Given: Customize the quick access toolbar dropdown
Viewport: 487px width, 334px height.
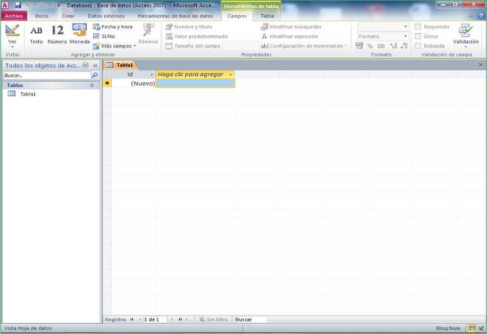Looking at the screenshot, I should click(x=58, y=5).
